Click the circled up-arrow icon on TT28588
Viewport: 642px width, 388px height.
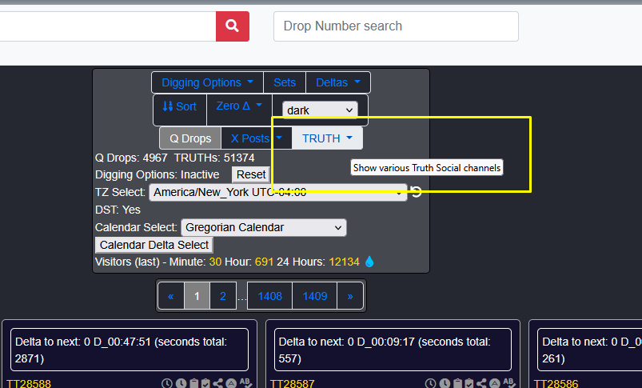click(231, 383)
